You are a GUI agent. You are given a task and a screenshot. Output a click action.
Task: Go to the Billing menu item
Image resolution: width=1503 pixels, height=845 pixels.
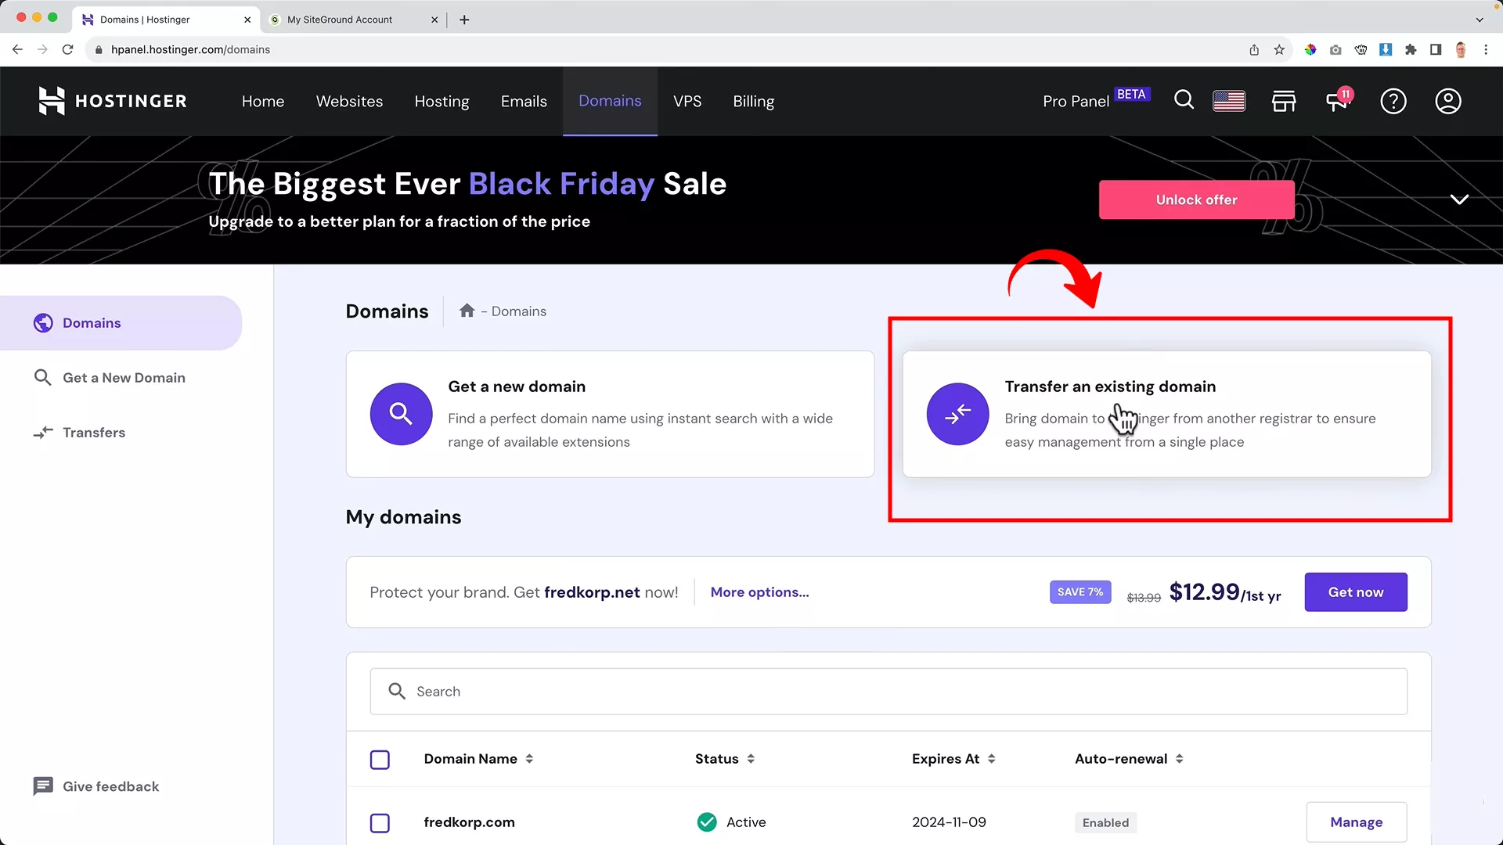tap(753, 101)
